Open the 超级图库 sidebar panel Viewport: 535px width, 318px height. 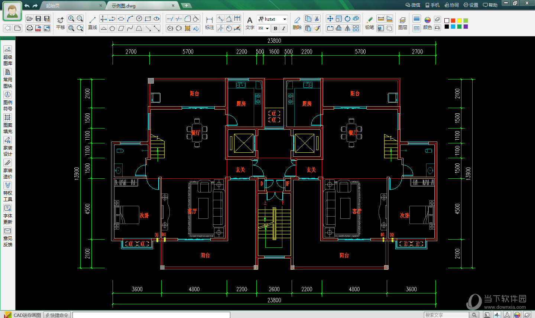tap(7, 56)
